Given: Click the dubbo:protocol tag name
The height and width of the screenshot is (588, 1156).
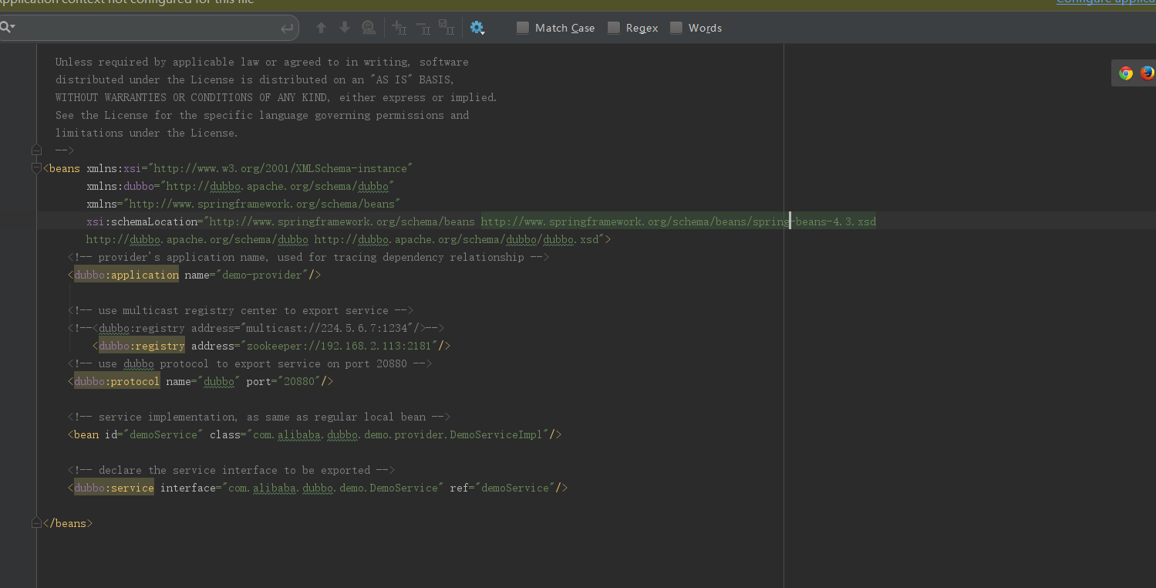Looking at the screenshot, I should coord(117,381).
